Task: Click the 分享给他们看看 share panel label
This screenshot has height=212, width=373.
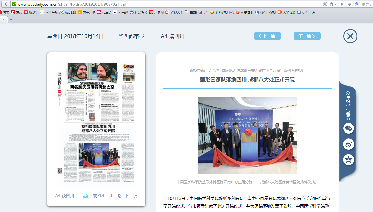Action: (x=348, y=105)
